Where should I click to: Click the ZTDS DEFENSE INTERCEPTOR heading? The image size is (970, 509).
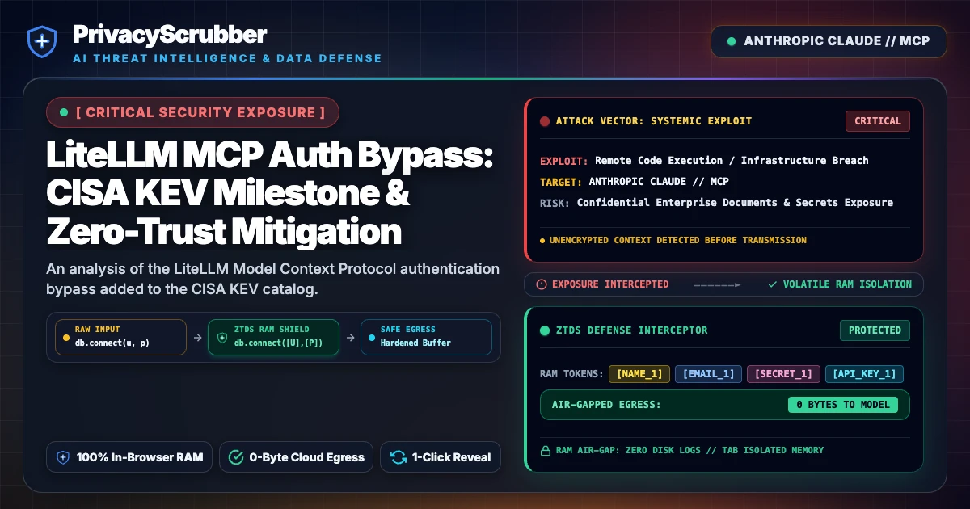point(631,330)
